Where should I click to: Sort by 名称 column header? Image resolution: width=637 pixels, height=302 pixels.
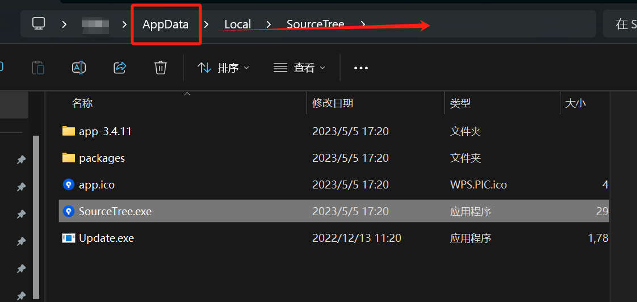82,103
